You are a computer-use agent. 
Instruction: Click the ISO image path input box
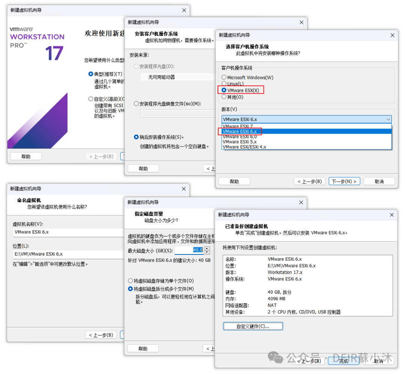tap(178, 113)
